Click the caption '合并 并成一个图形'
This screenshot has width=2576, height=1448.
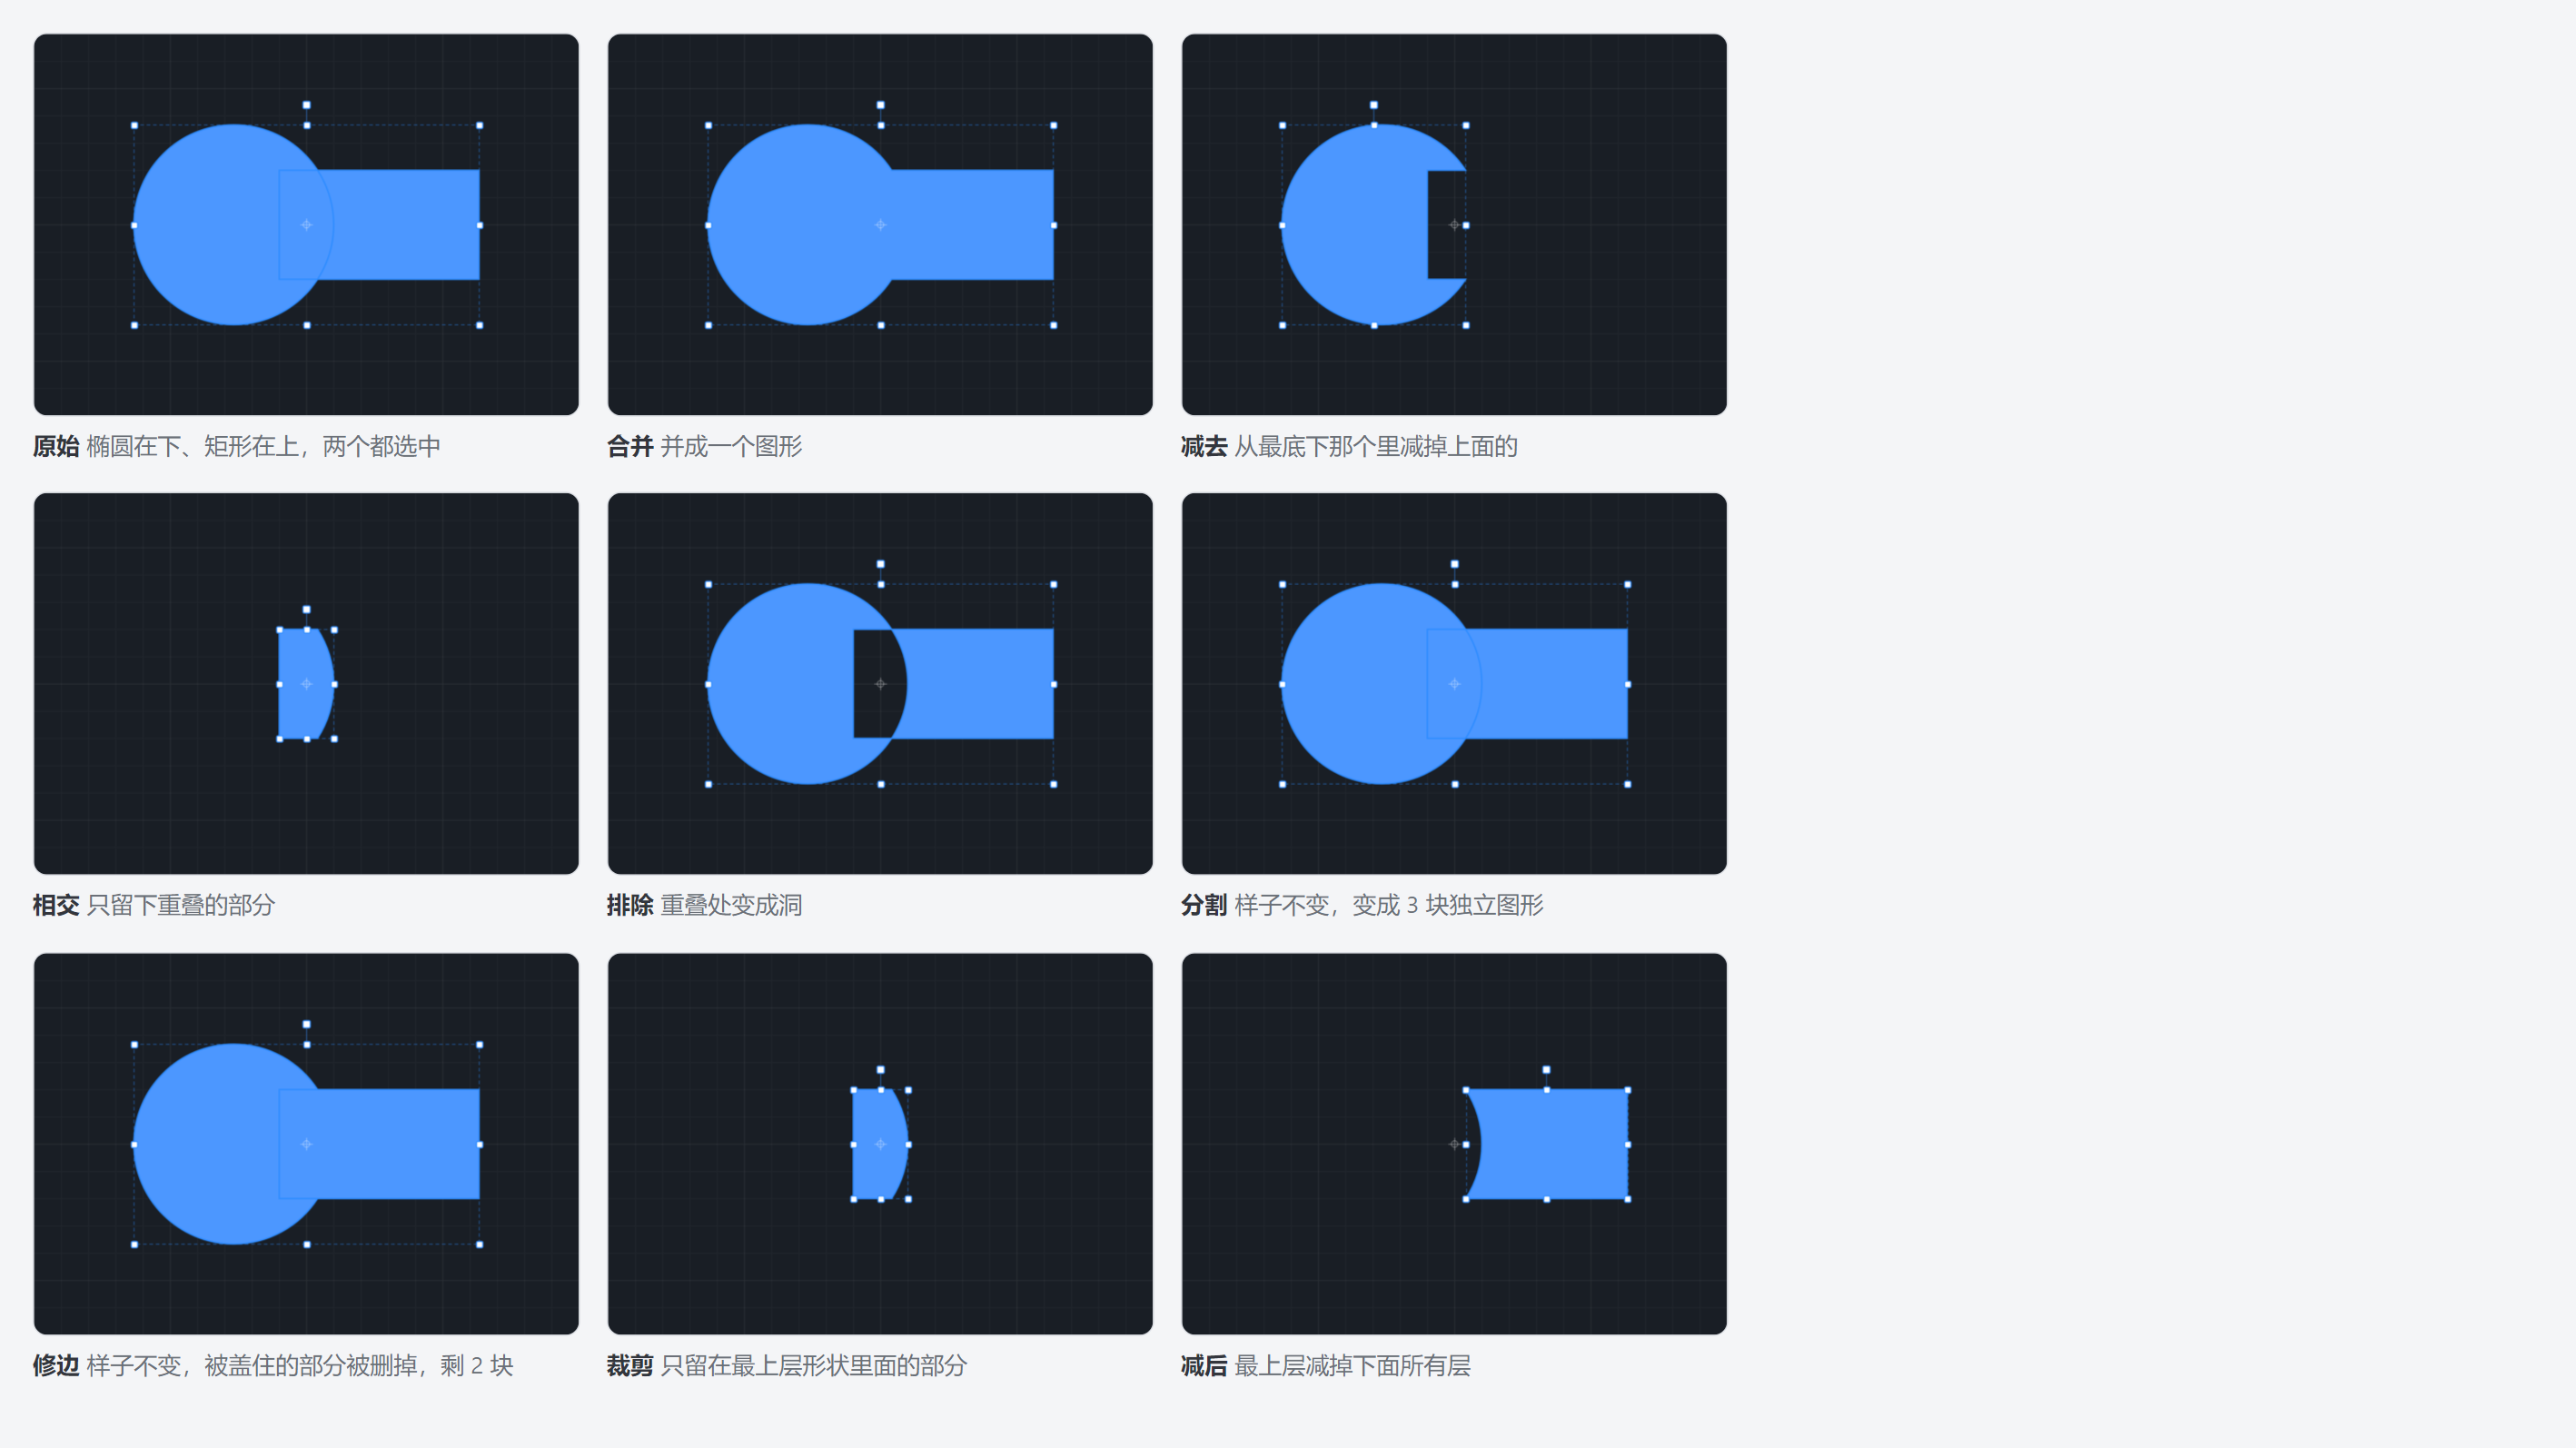[x=705, y=446]
